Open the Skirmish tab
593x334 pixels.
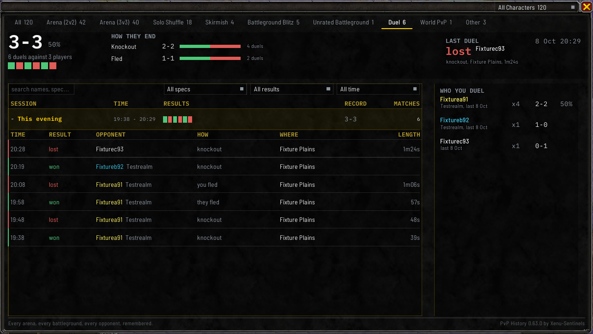[220, 22]
